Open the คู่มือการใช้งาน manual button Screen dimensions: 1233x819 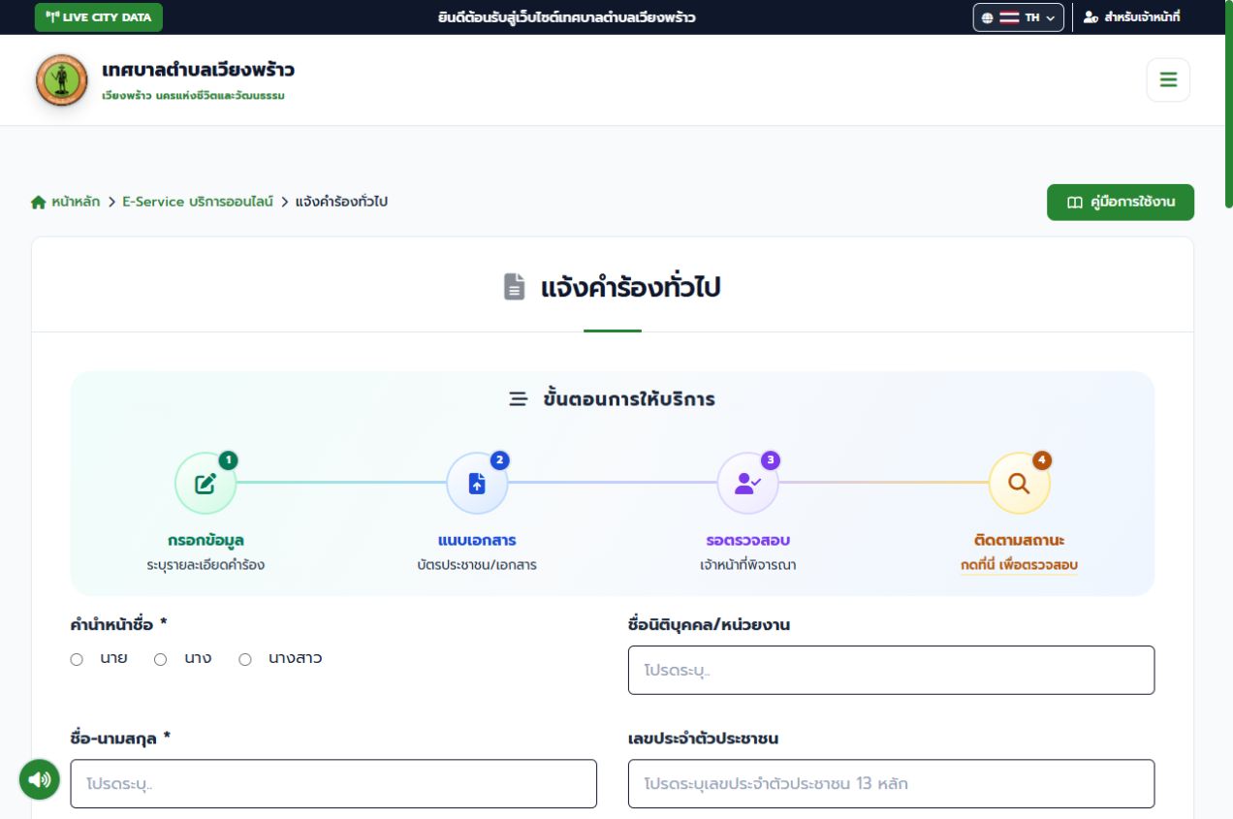click(x=1121, y=203)
